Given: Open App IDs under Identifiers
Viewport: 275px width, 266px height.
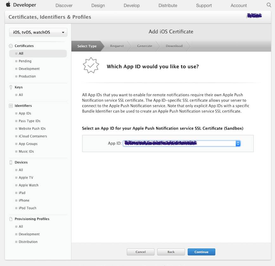Looking at the screenshot, I should 25,113.
